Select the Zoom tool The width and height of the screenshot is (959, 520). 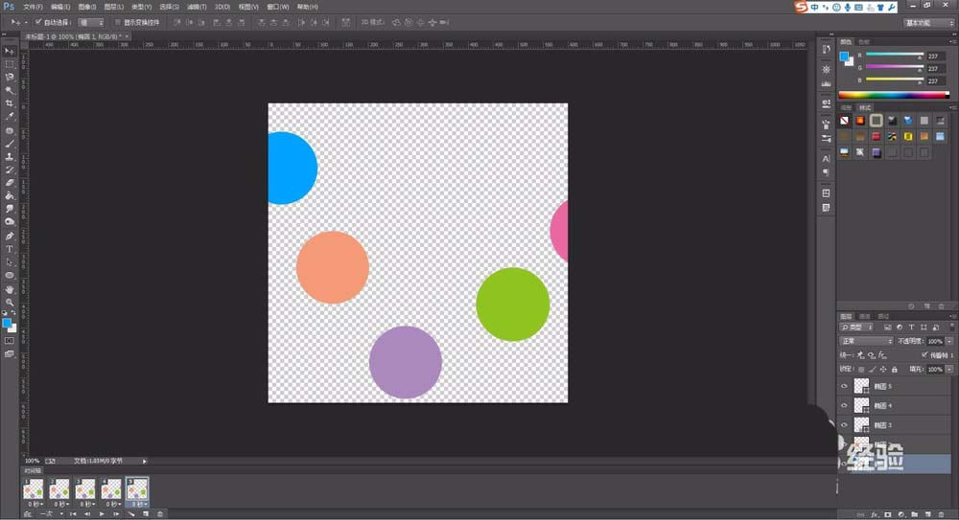(10, 302)
